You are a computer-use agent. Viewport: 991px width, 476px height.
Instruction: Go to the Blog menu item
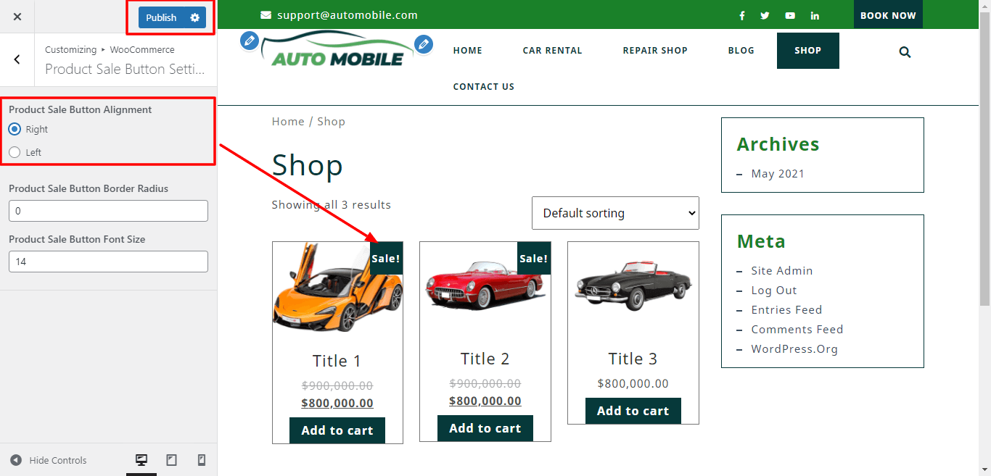point(741,51)
